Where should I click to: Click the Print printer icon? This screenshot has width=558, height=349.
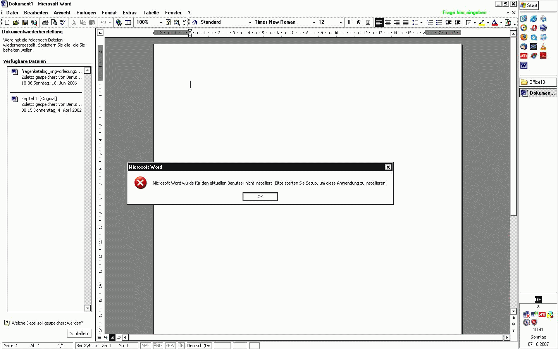point(45,22)
